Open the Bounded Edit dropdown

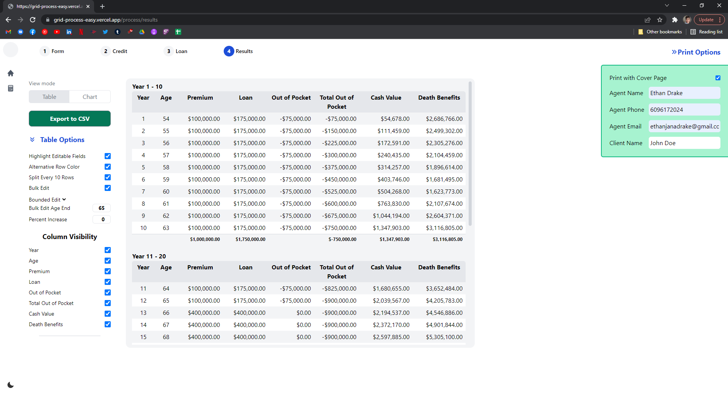point(47,200)
